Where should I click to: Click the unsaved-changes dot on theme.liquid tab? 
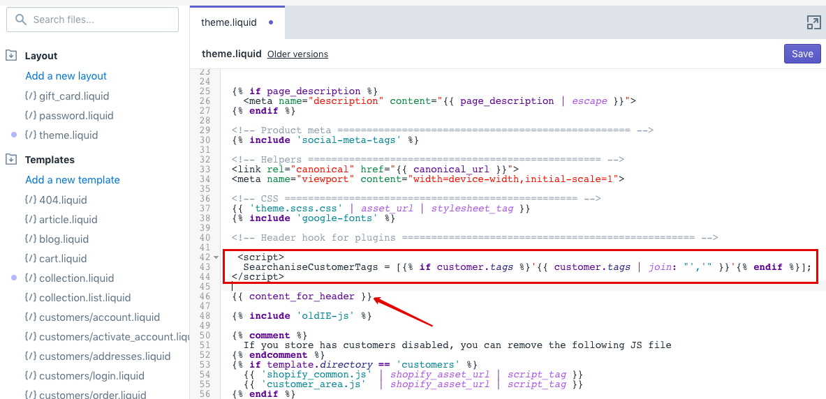click(271, 22)
